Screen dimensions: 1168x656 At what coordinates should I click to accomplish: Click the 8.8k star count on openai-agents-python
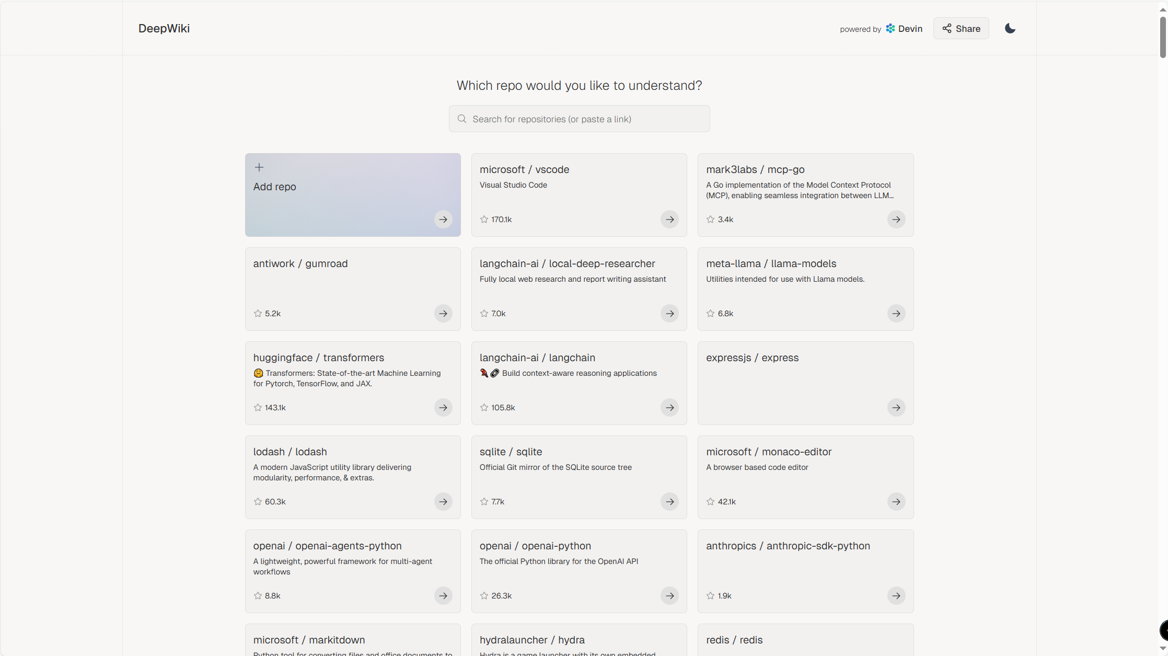click(x=272, y=595)
